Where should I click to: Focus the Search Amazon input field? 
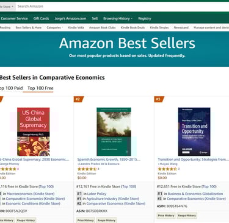[x=122, y=7]
